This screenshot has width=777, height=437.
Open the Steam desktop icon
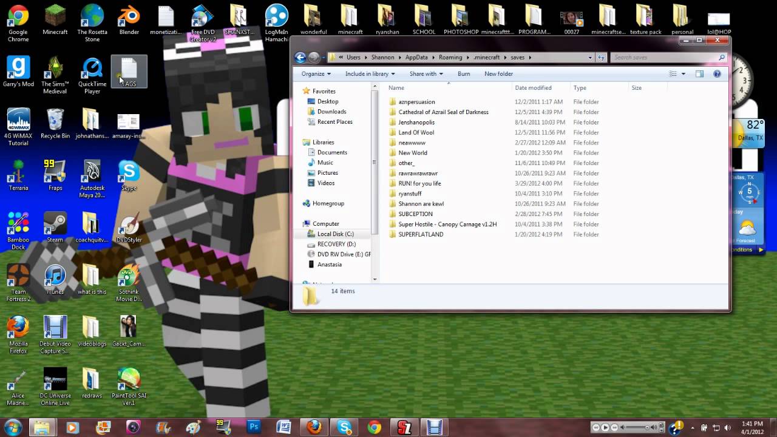click(55, 228)
